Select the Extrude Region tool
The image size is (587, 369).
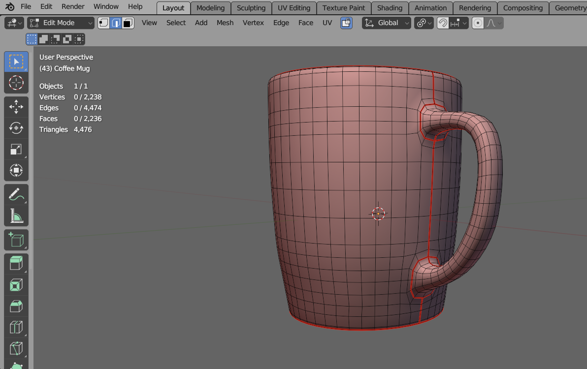point(16,263)
